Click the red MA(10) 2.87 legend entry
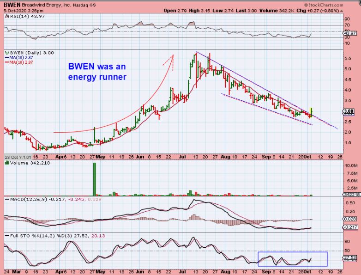Screen dimensions: 361x275 tap(19, 62)
